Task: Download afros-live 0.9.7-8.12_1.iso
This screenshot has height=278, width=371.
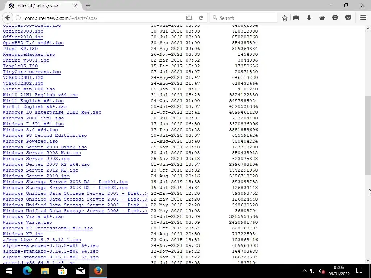Action: coord(42,240)
